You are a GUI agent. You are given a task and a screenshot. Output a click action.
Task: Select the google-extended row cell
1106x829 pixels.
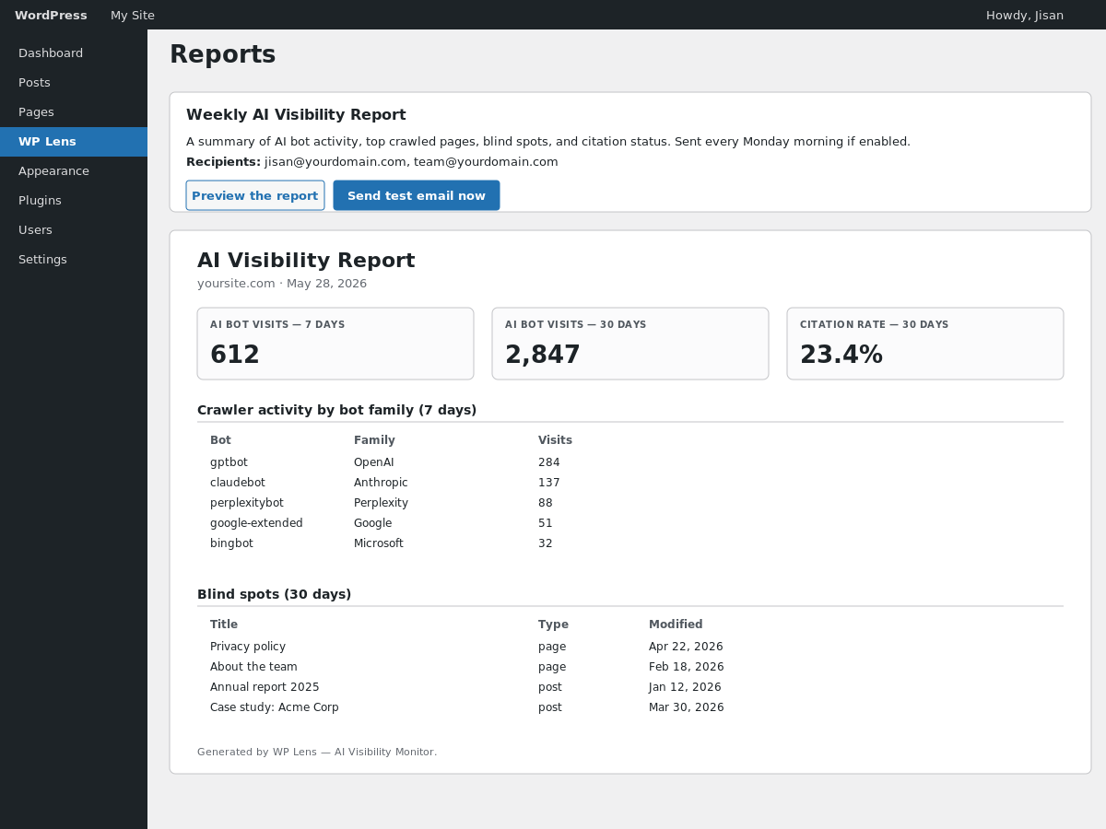point(256,523)
